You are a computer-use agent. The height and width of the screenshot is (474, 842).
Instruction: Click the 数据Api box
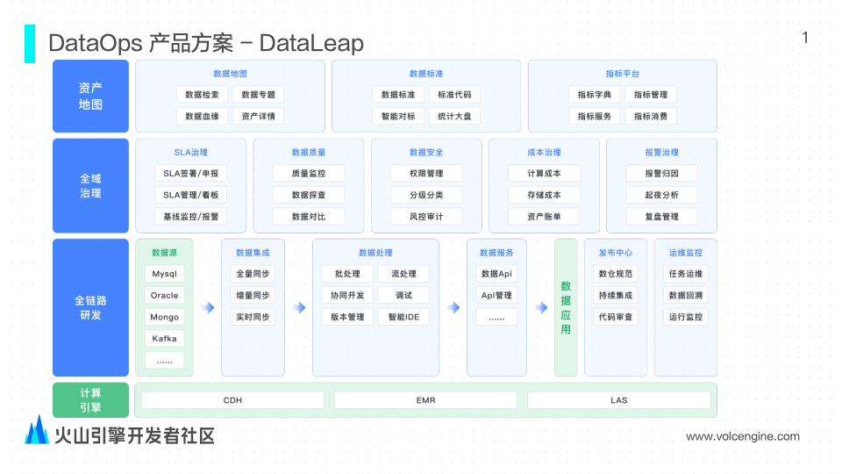[x=496, y=274]
